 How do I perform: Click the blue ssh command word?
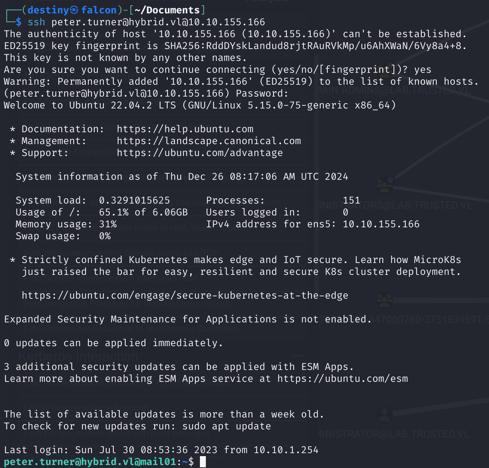[36, 22]
